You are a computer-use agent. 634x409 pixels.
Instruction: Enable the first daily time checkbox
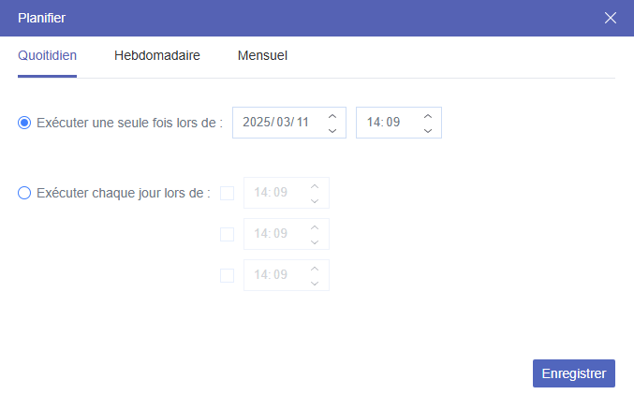click(x=227, y=194)
